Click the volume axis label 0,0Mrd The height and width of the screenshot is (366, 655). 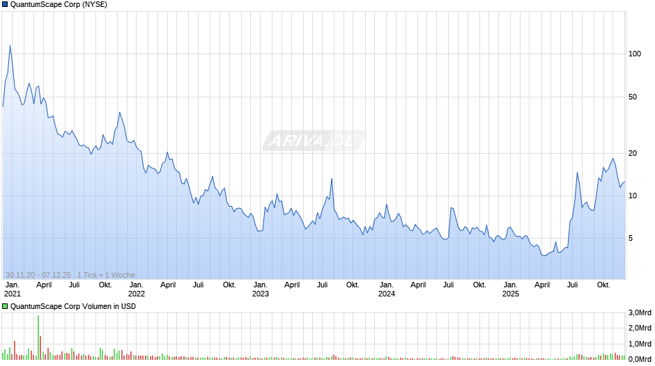[x=640, y=359]
